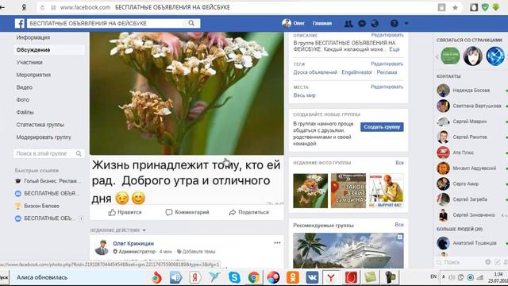Click the taskbar volume speaker icon

click(452, 277)
